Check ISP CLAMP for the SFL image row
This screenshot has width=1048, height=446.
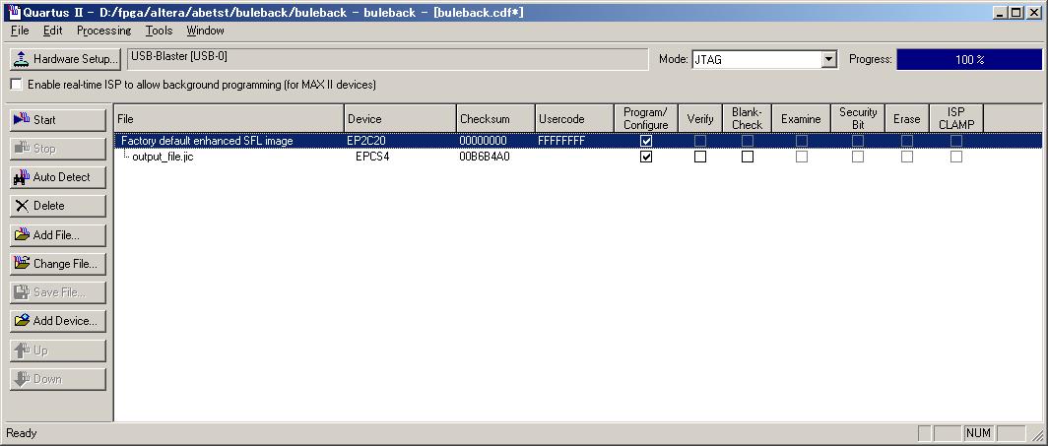pos(956,141)
